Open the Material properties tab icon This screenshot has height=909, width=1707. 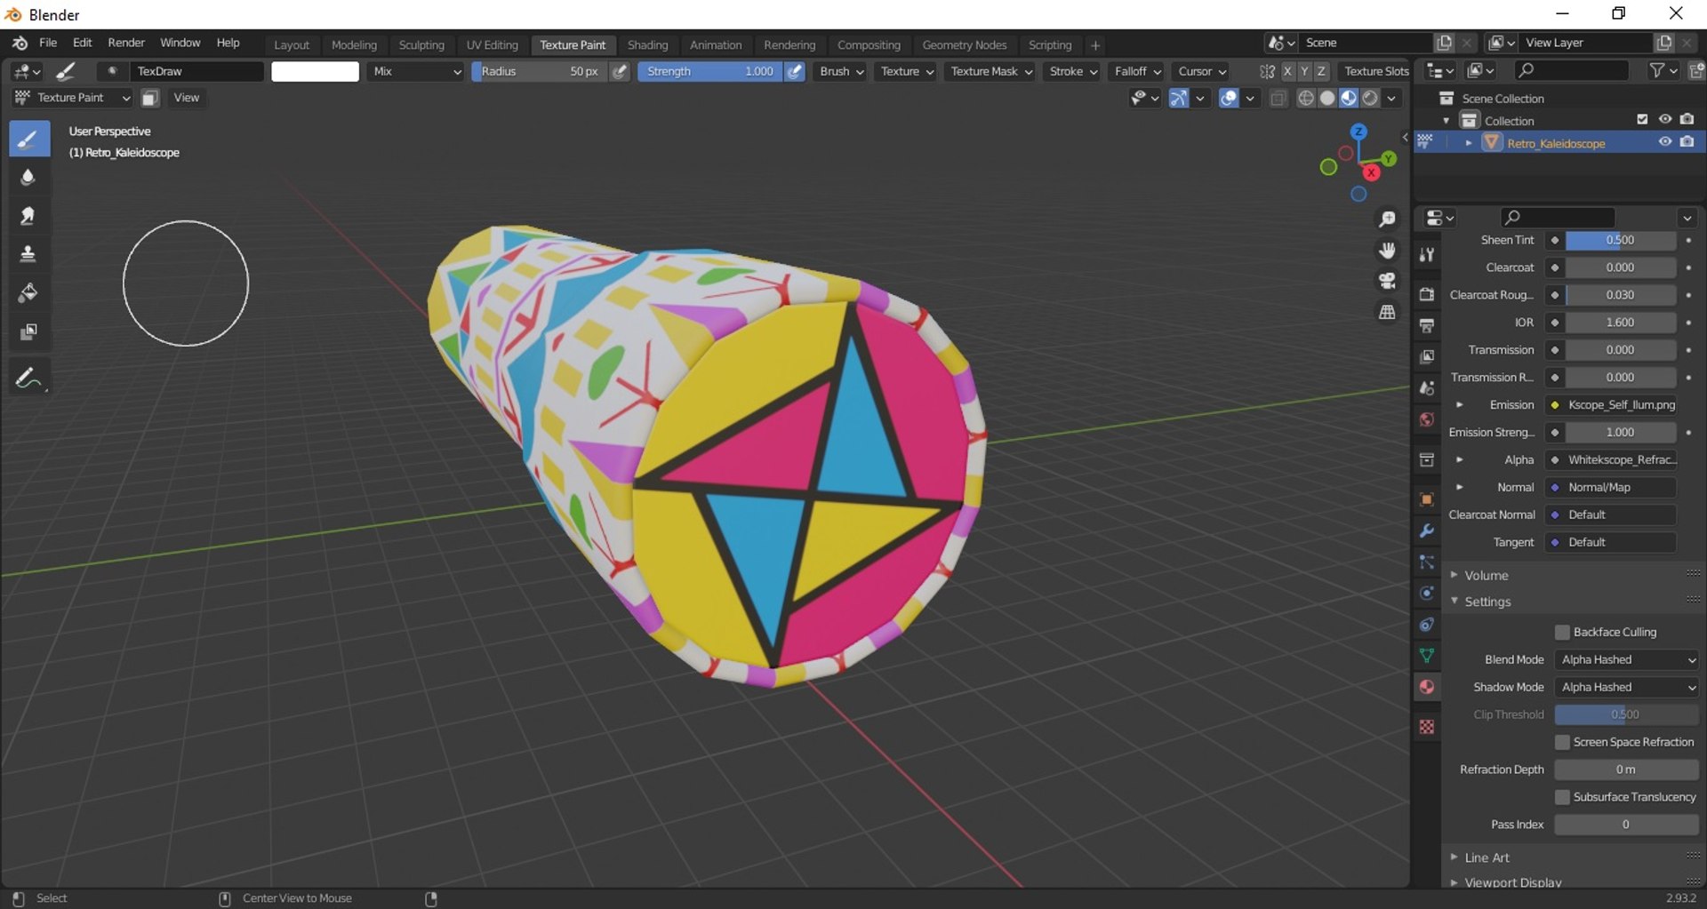pos(1427,687)
